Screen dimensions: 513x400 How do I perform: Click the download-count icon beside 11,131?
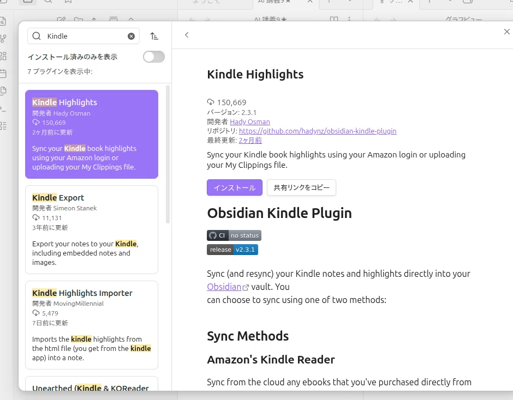click(36, 217)
